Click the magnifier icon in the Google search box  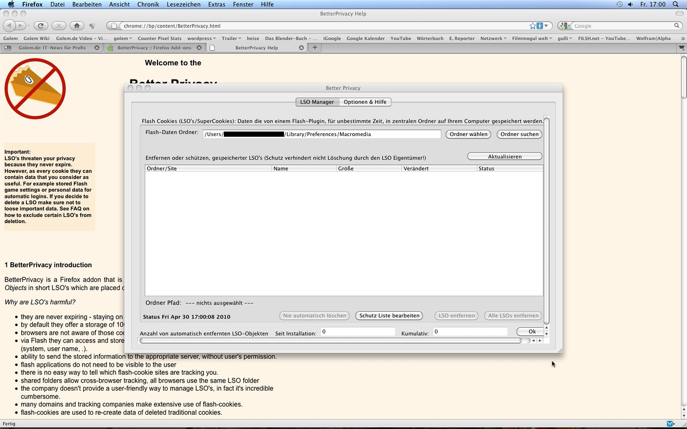pyautogui.click(x=677, y=26)
